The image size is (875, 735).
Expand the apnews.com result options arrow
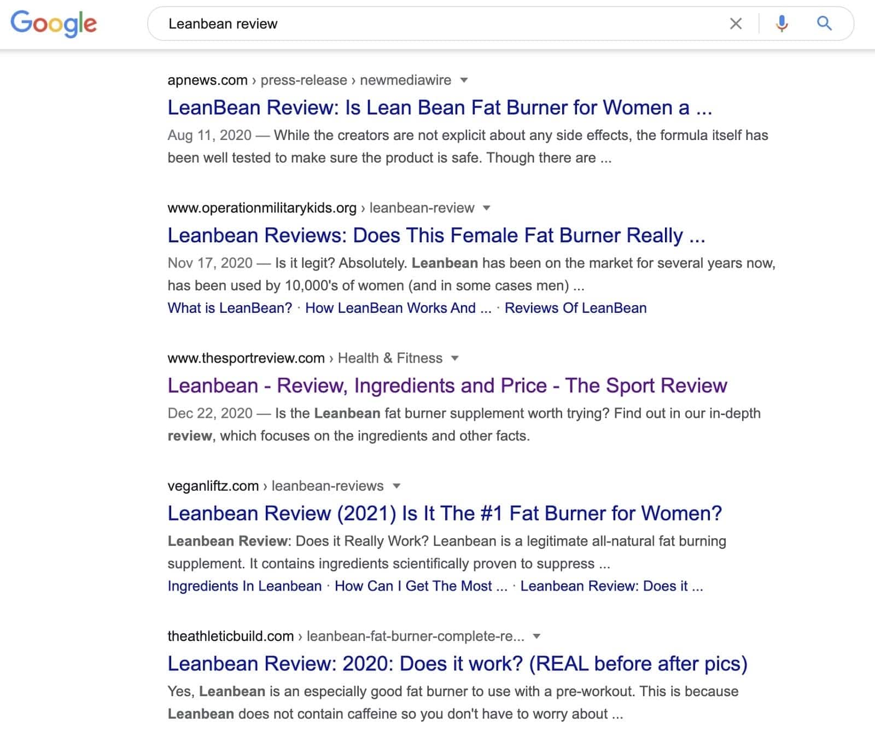[464, 80]
